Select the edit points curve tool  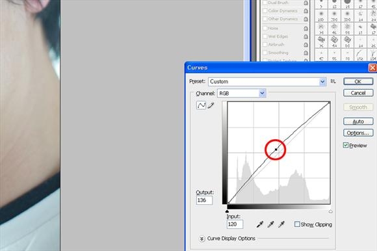201,105
